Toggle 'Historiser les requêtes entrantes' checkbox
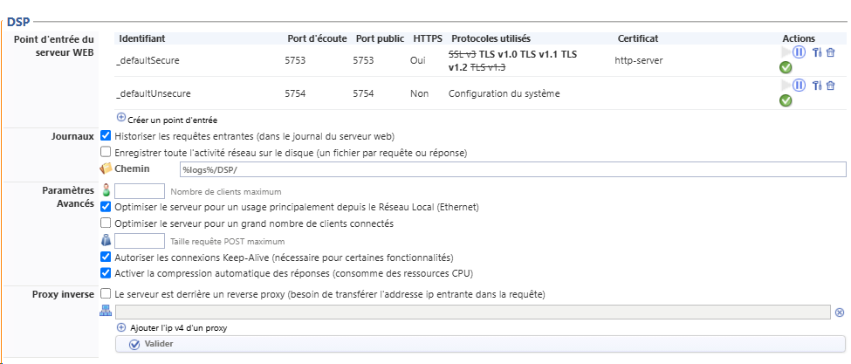 [106, 136]
